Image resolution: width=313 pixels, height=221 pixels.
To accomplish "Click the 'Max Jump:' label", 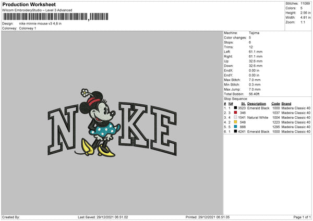I will (232, 89).
